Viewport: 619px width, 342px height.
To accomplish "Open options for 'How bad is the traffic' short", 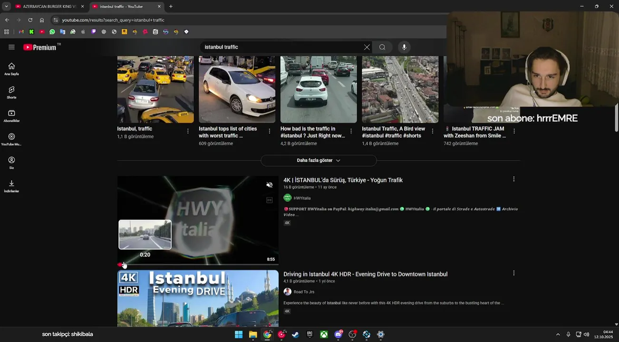I will (351, 131).
